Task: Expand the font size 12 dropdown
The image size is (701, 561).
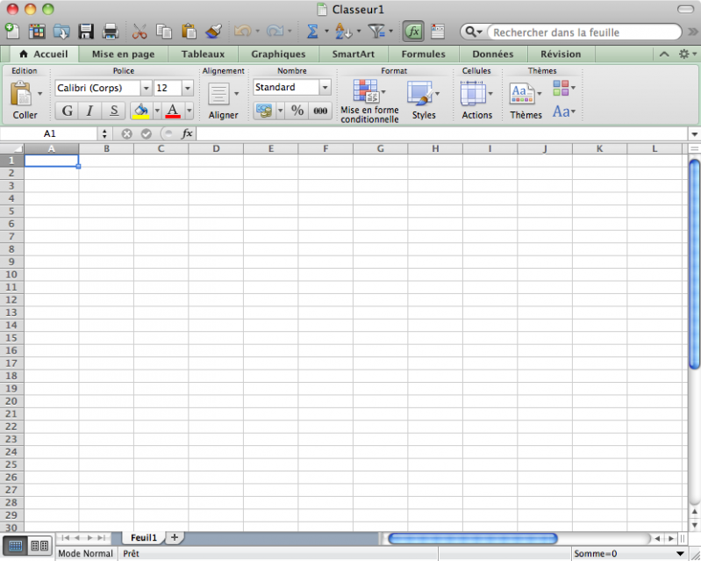Action: pyautogui.click(x=188, y=88)
